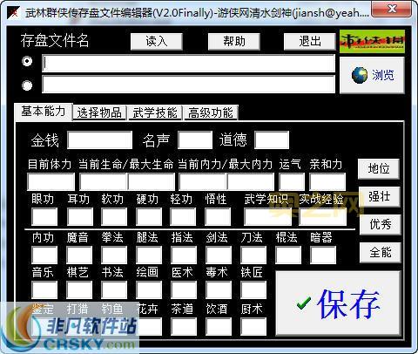Focus the second save file path field
418x354 pixels.
click(x=189, y=85)
